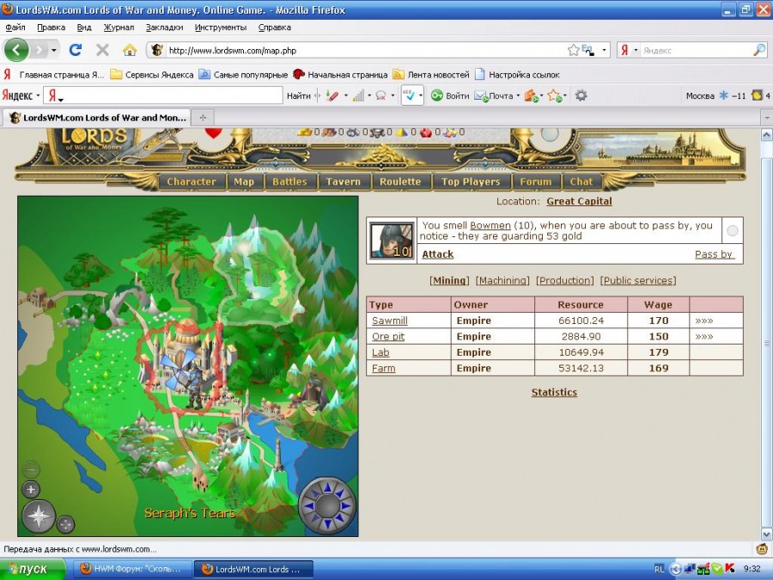Click the monkey icon in status bar
Image resolution: width=773 pixels, height=580 pixels.
coord(762,549)
